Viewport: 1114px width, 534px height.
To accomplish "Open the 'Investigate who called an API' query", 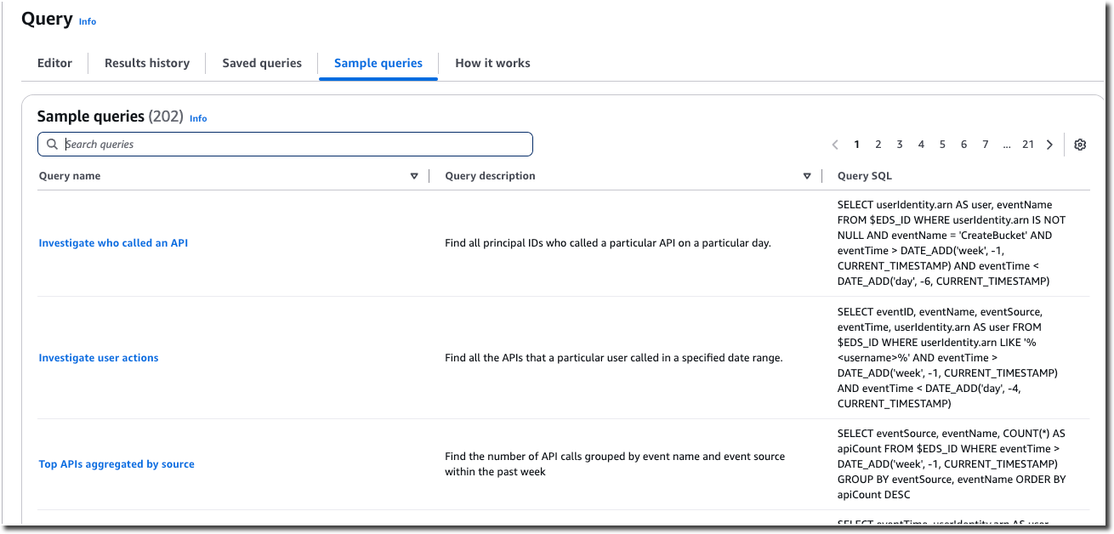I will pyautogui.click(x=112, y=242).
